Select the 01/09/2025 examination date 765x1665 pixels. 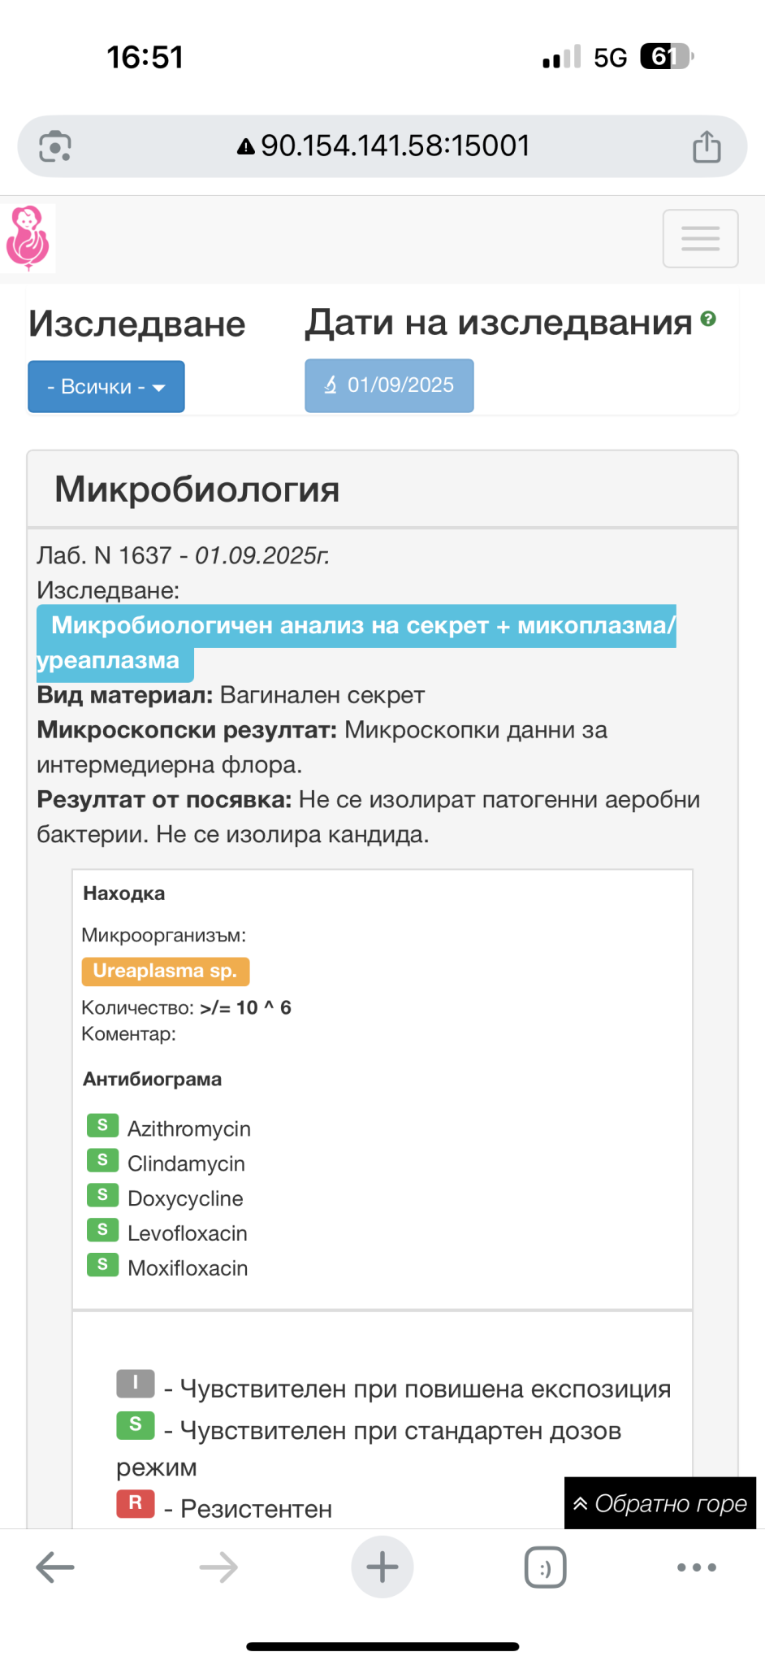[389, 385]
